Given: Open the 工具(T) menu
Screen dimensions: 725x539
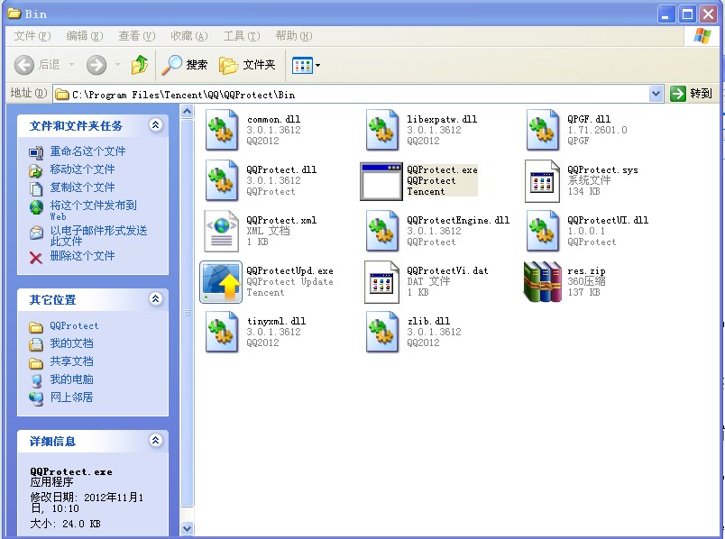Looking at the screenshot, I should click(242, 36).
